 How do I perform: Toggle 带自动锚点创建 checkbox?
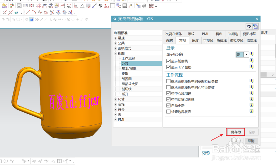pyautogui.click(x=168, y=99)
